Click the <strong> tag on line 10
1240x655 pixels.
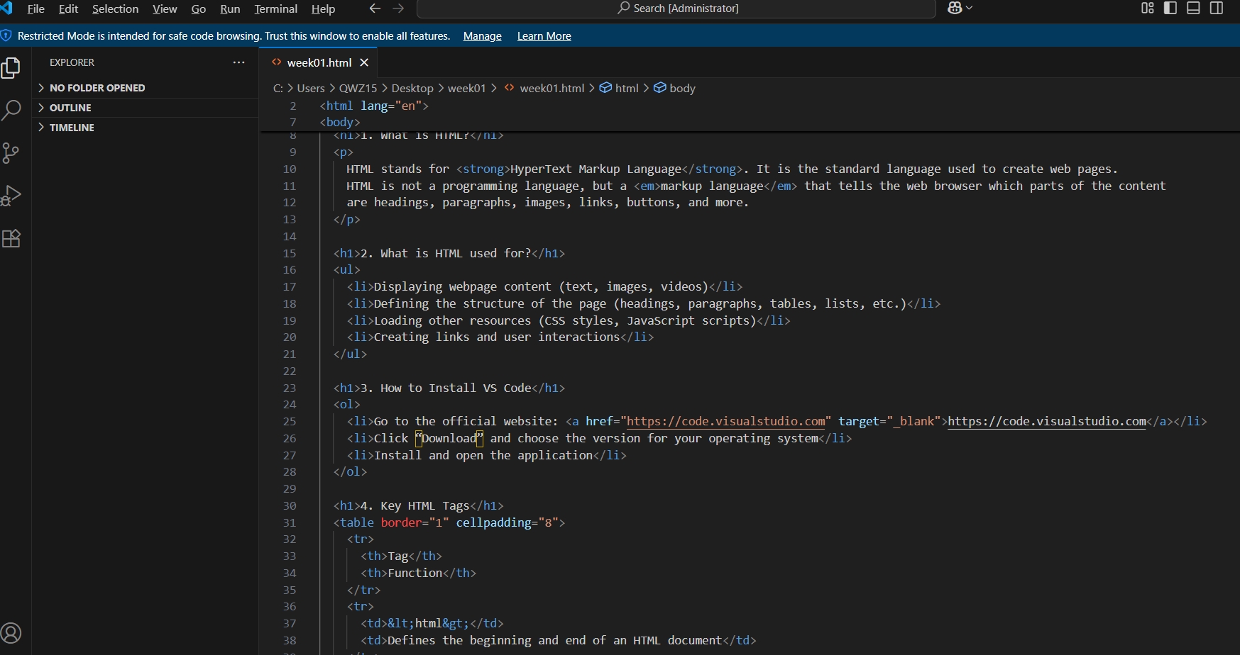(x=483, y=169)
